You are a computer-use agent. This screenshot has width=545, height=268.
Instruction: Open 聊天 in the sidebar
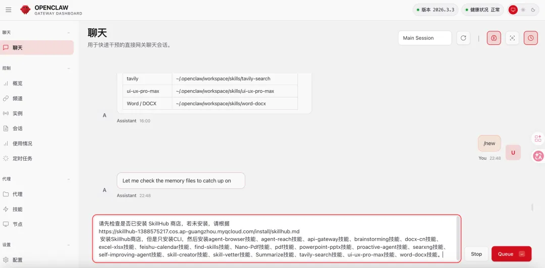tap(37, 47)
